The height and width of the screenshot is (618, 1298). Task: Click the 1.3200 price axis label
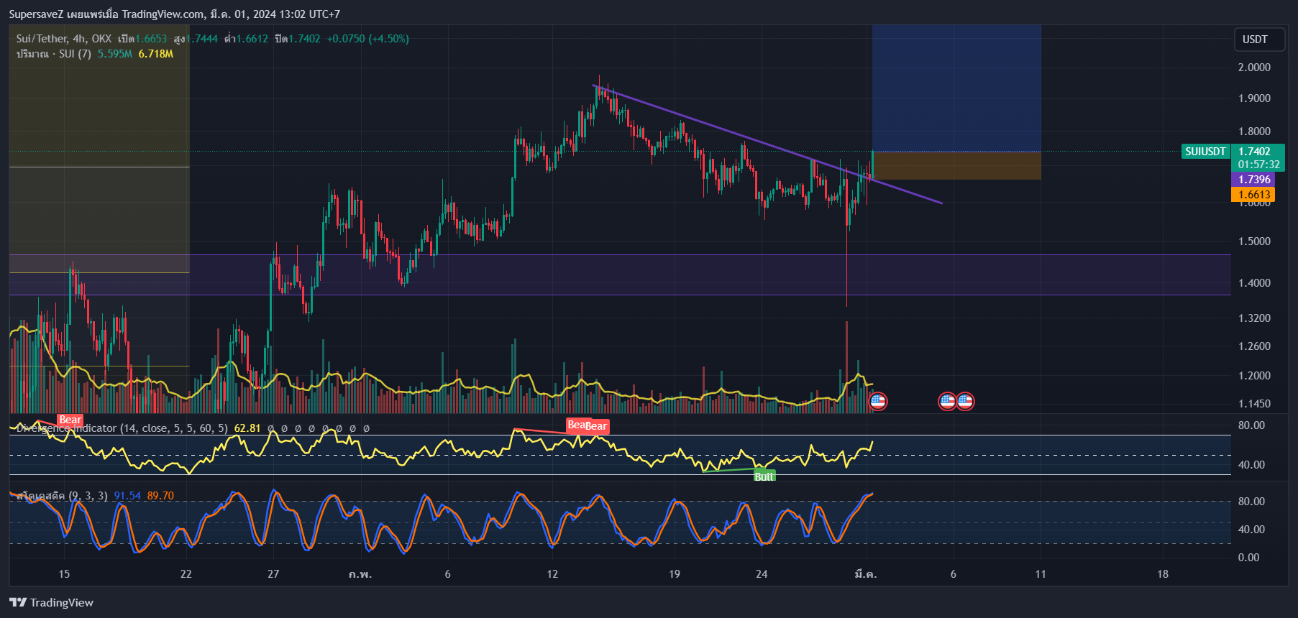click(1254, 318)
